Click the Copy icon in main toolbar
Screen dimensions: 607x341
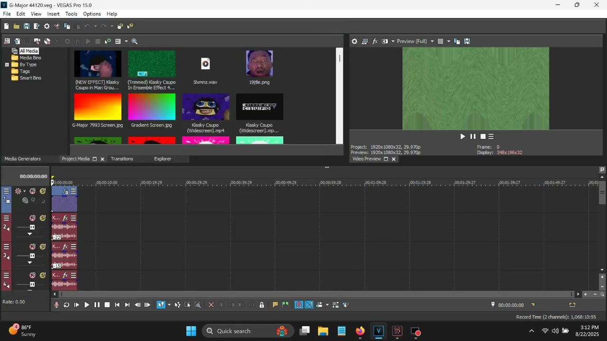[67, 27]
